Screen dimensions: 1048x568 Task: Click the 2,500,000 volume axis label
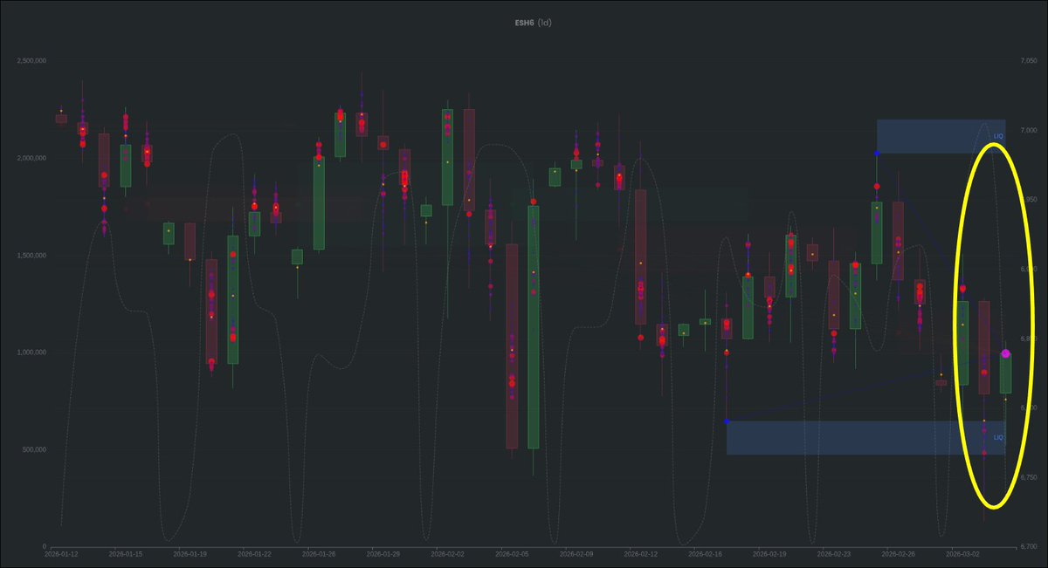pyautogui.click(x=31, y=61)
